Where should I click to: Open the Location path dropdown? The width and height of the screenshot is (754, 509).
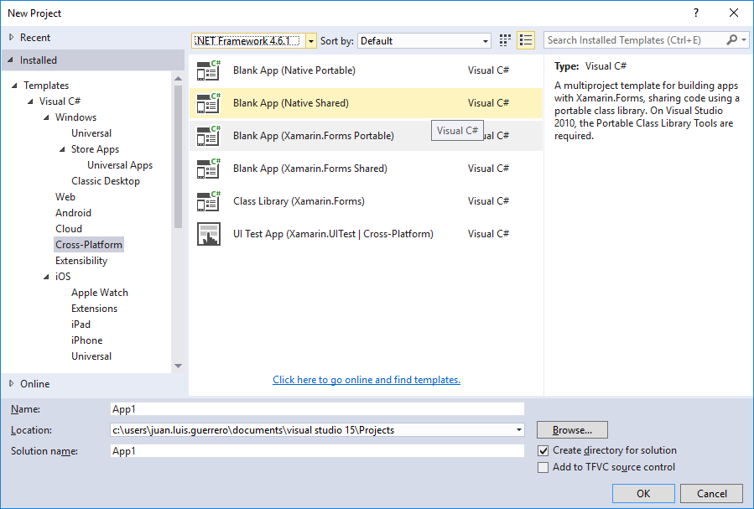coord(518,430)
